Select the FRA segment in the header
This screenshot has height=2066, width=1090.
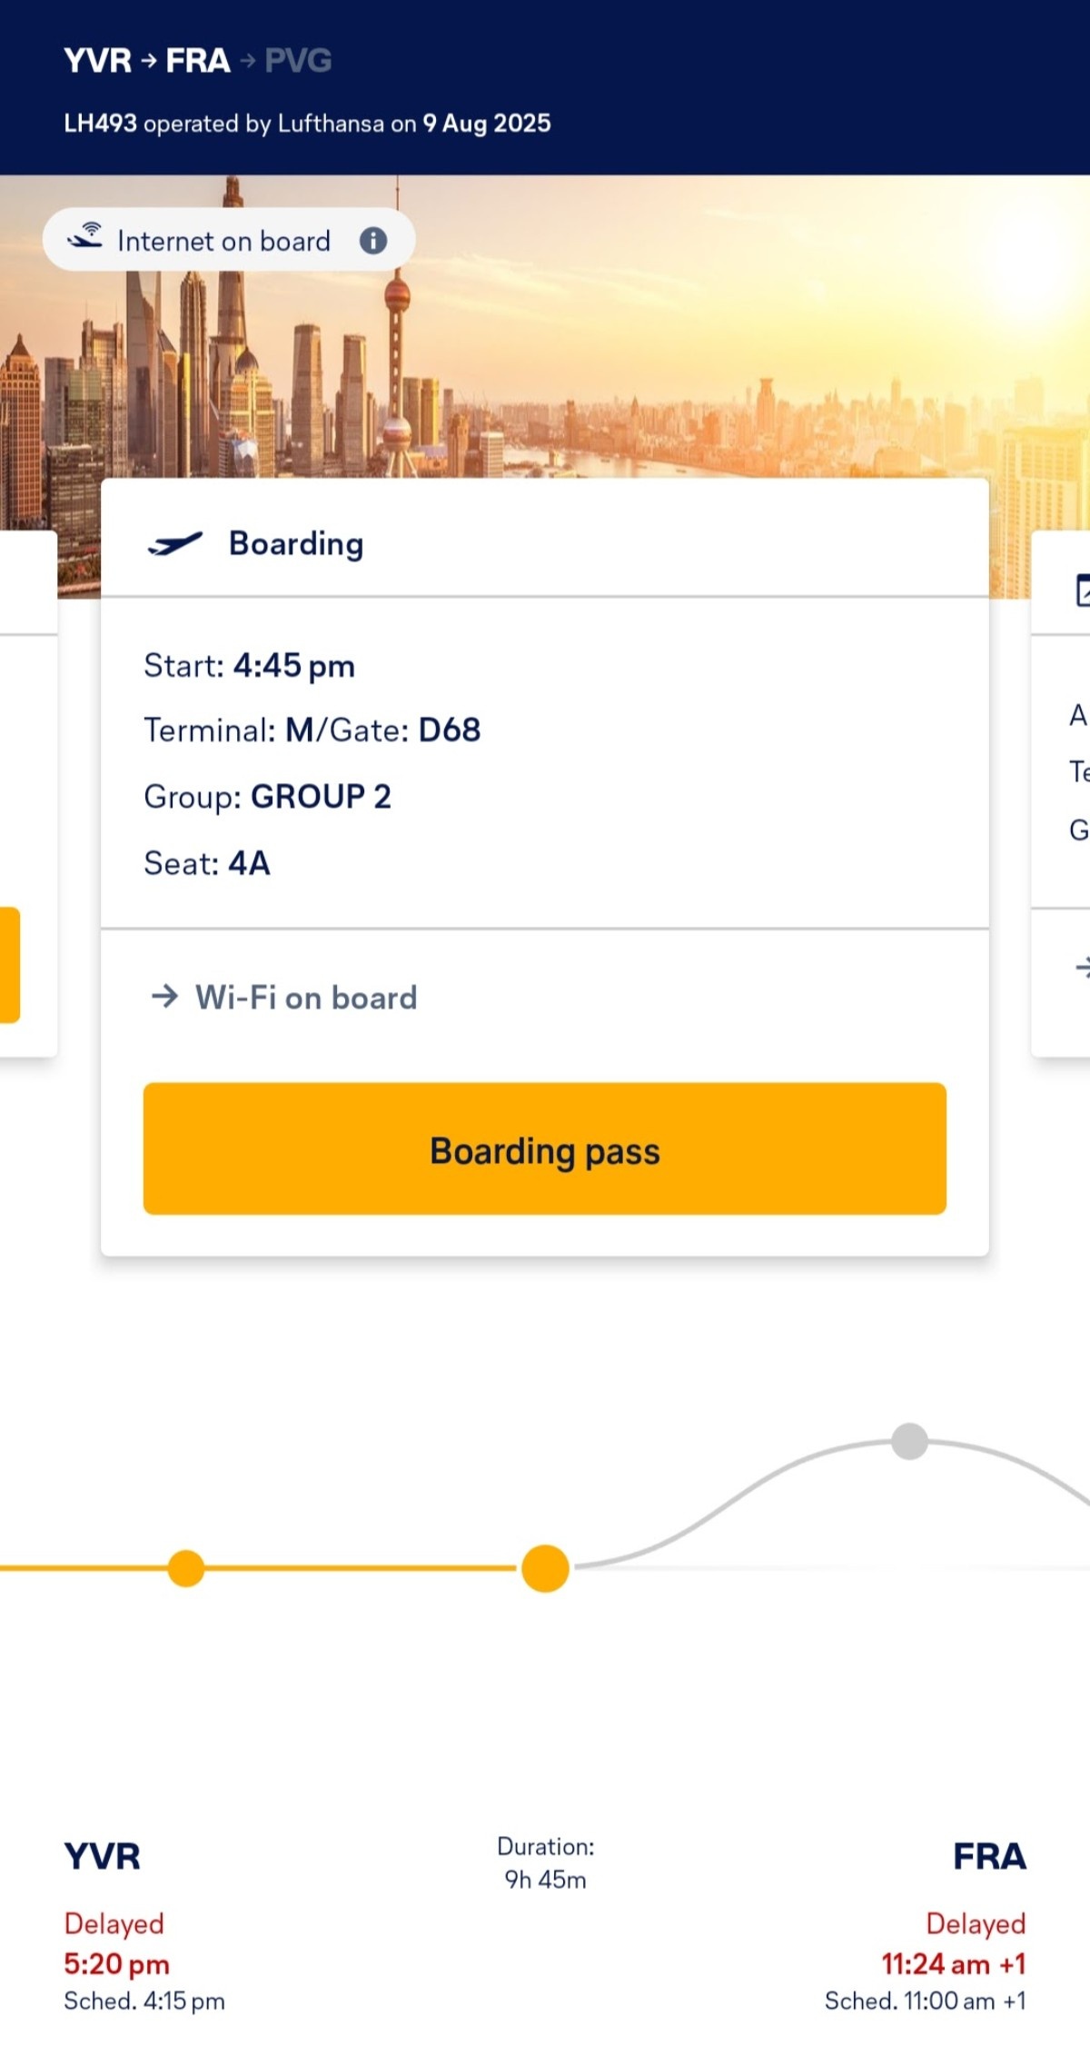point(198,61)
